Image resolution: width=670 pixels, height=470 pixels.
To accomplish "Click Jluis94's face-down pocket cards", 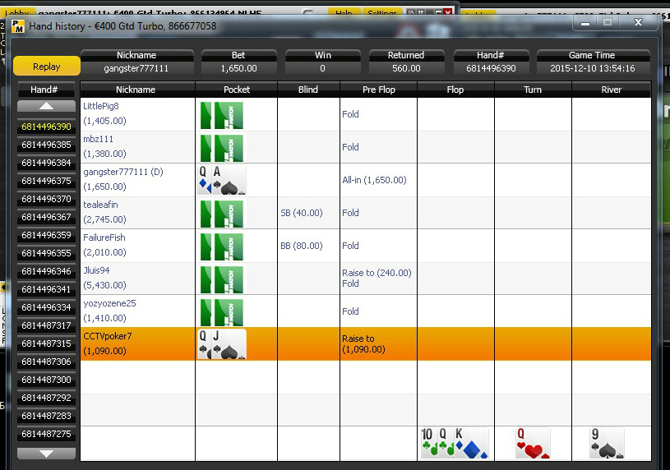I will (x=222, y=279).
